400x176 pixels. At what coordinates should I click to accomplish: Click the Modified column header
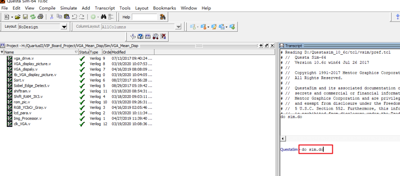click(x=132, y=52)
